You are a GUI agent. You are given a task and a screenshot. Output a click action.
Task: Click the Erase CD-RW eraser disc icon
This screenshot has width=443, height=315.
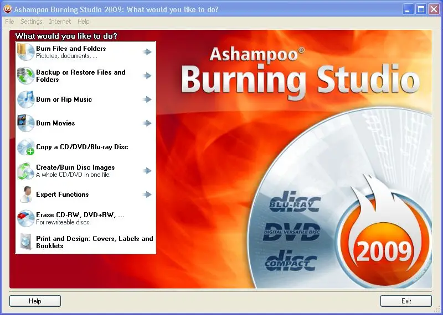tap(25, 218)
